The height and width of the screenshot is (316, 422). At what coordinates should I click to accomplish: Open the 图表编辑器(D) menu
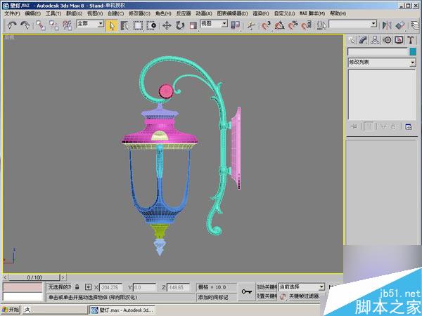[233, 13]
